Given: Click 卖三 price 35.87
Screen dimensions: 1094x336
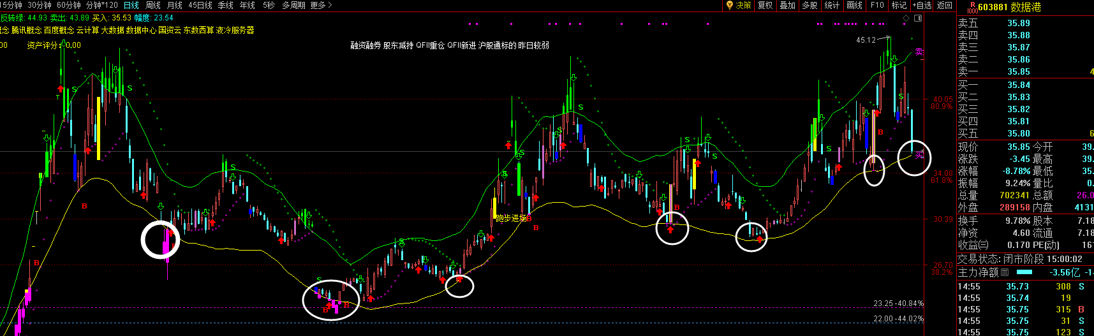Looking at the screenshot, I should tap(1019, 47).
